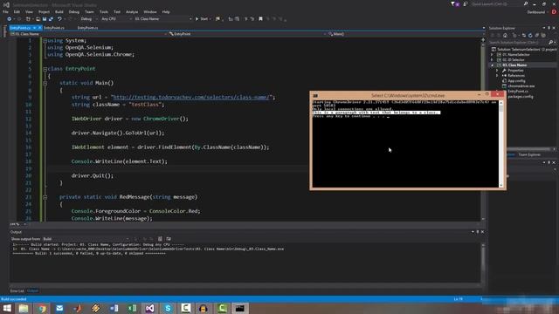Click the Refresh icon in Solution Explorer toolbar
Viewport: 559px width, 314px height.
click(530, 35)
